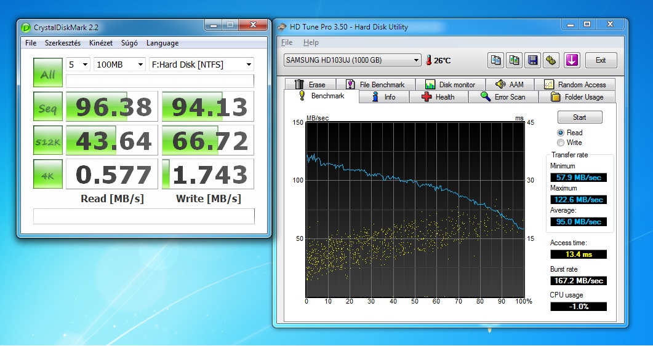Select the Read radio button
The width and height of the screenshot is (653, 346).
coord(561,133)
